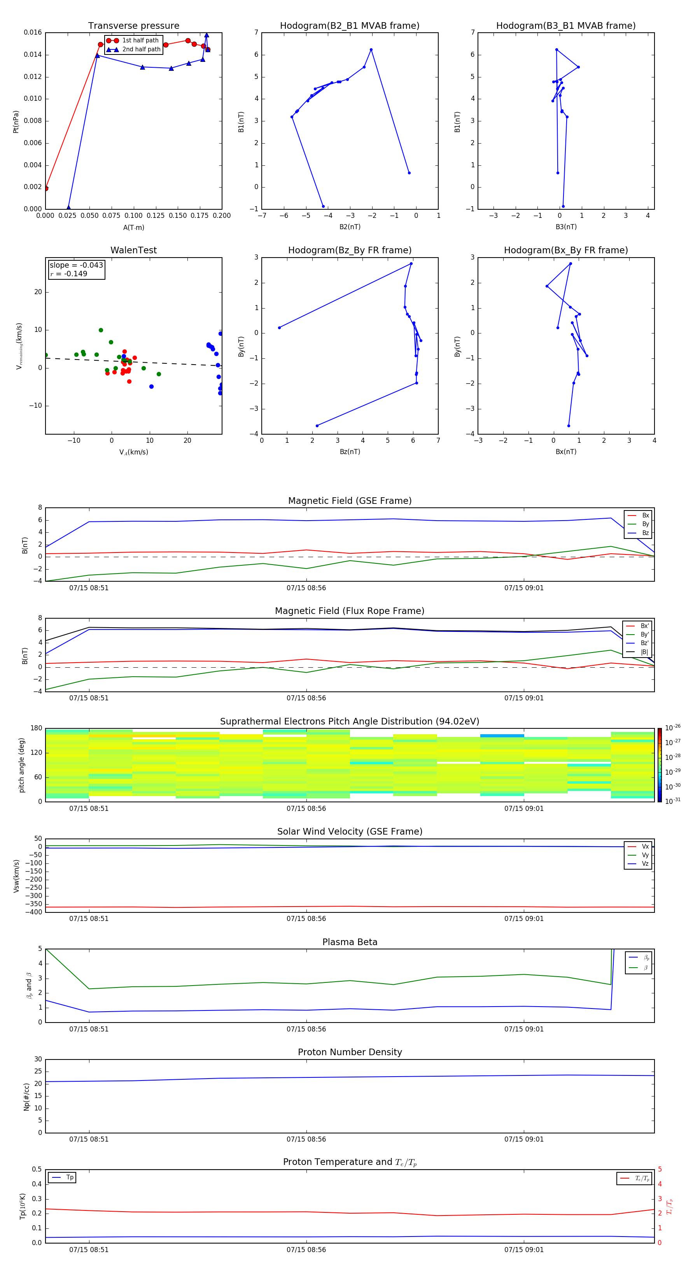The height and width of the screenshot is (1284, 700).
Task: Click the "Bx(nT)" x-axis label
Action: 566,452
